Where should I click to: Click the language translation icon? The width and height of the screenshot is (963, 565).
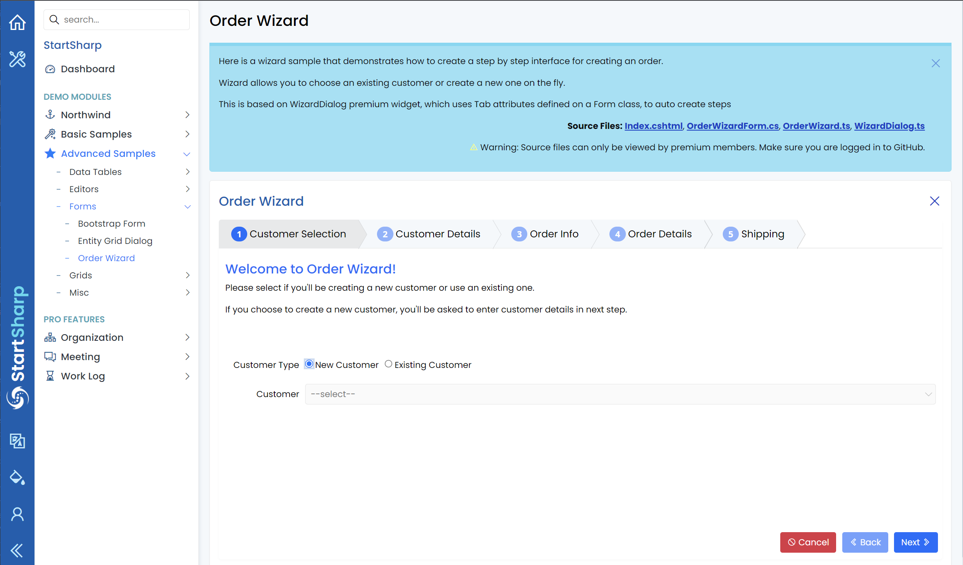[17, 441]
